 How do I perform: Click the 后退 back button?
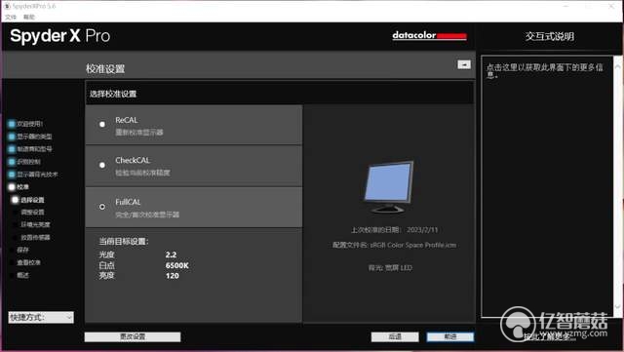(x=395, y=336)
